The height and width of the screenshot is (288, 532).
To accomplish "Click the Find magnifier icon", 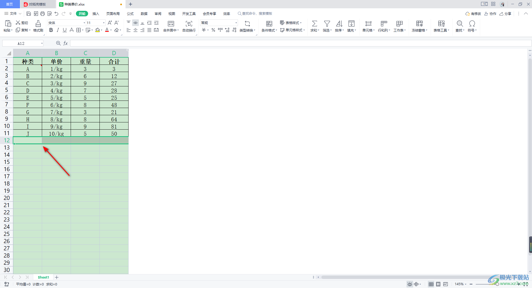I will (460, 24).
